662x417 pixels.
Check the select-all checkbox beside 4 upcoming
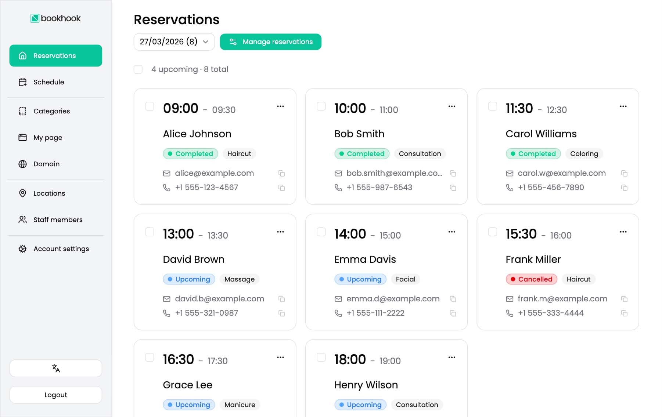[138, 69]
